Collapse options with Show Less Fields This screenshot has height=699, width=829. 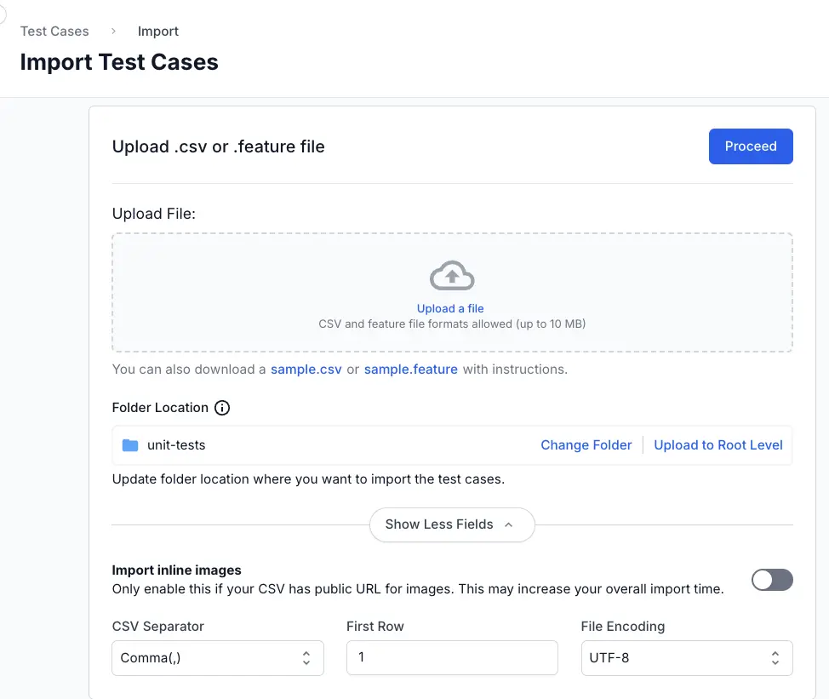pyautogui.click(x=451, y=524)
